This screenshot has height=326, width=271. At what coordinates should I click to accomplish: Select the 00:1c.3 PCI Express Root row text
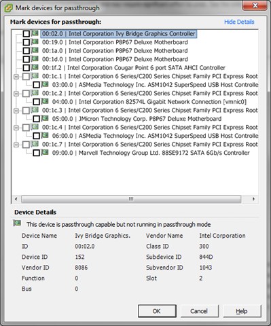click(x=150, y=110)
